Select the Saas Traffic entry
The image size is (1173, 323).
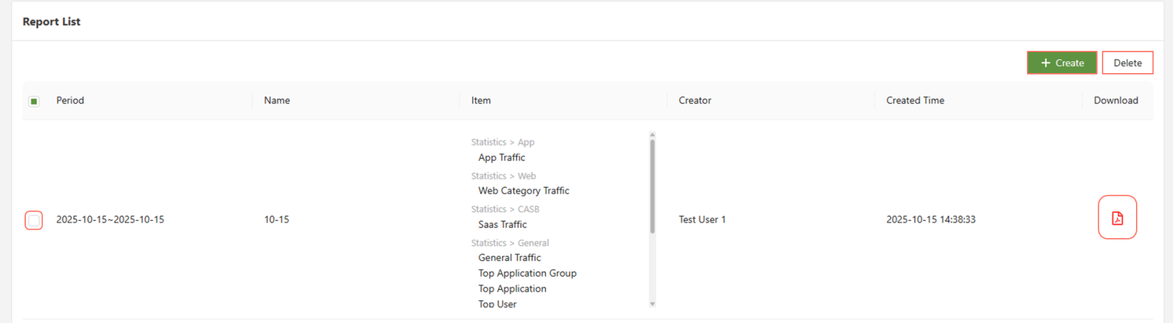(x=502, y=224)
